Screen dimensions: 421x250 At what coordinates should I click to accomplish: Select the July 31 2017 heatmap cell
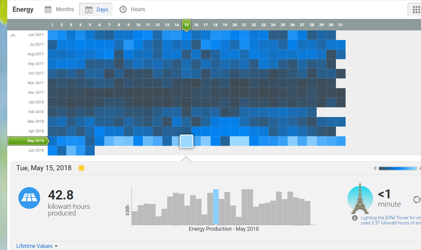pos(341,45)
